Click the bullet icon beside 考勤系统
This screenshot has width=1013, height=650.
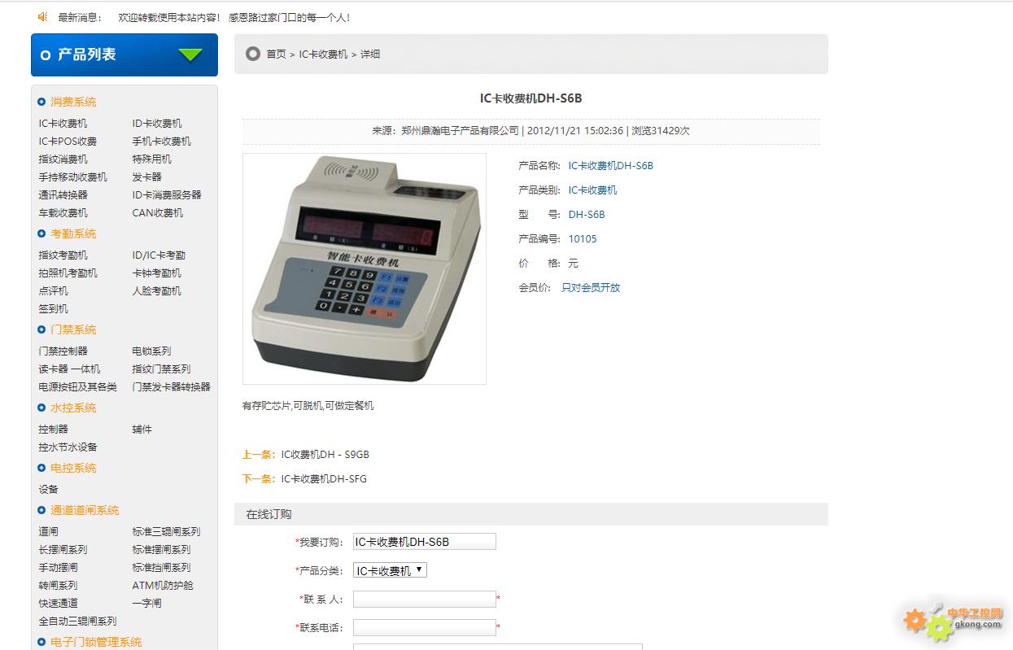click(x=41, y=233)
